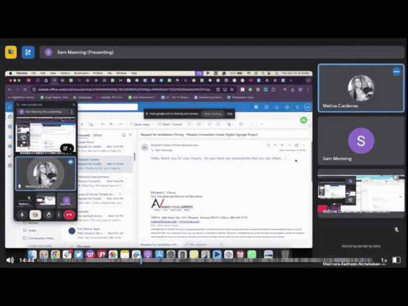Click the browser reload button
Viewport: 408px width, 306px height.
coord(25,90)
